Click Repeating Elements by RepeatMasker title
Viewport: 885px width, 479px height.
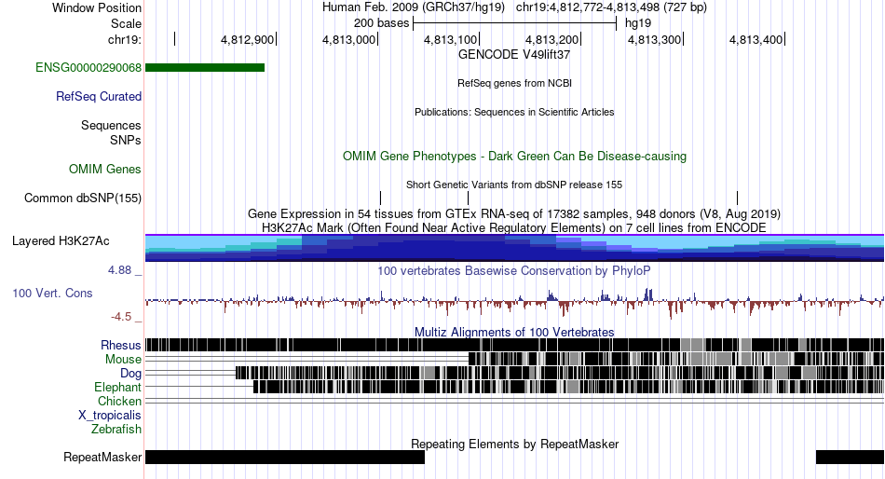(x=514, y=444)
